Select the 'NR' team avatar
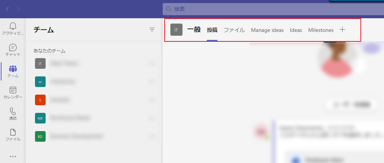 (x=40, y=118)
